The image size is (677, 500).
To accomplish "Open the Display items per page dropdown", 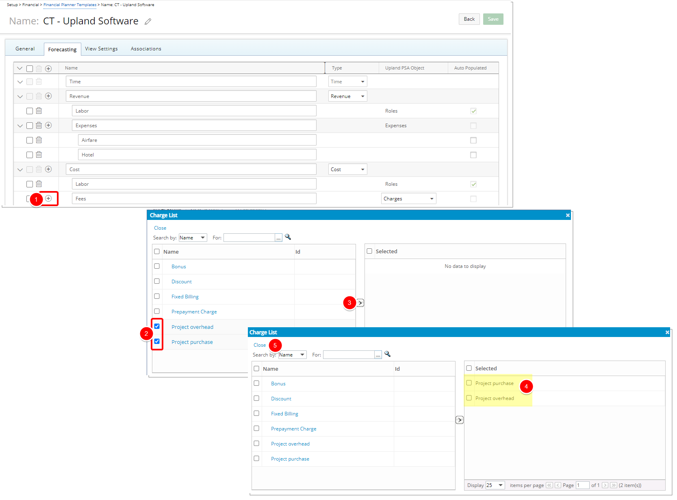I will tap(495, 485).
